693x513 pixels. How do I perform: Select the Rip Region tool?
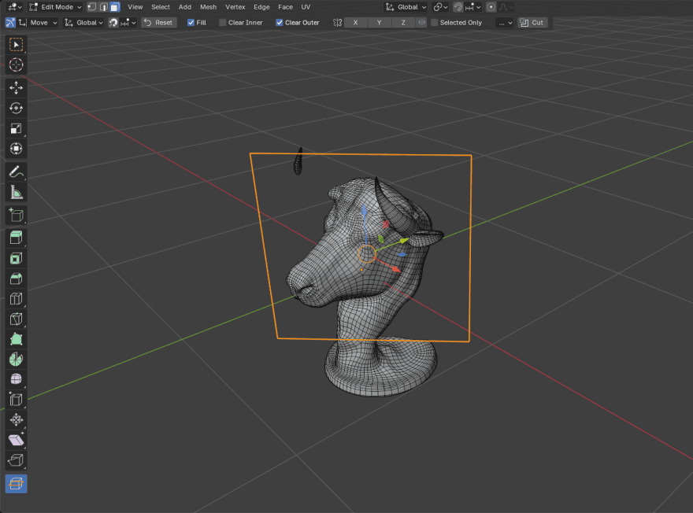16,460
